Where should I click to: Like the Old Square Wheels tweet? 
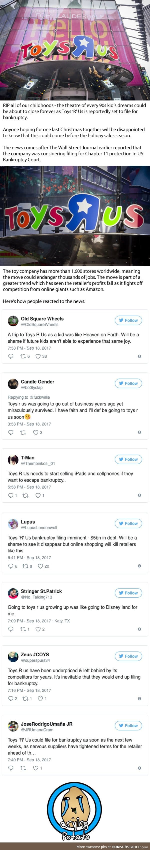(38, 356)
